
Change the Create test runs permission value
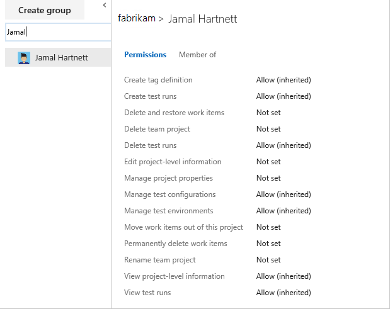click(x=284, y=96)
